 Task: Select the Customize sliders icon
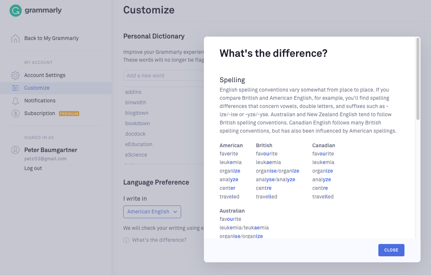click(15, 88)
